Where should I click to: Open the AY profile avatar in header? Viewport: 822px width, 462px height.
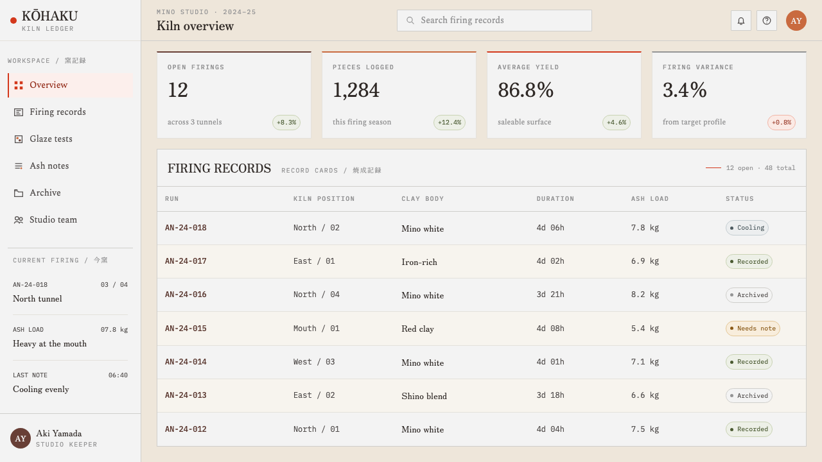pyautogui.click(x=796, y=21)
